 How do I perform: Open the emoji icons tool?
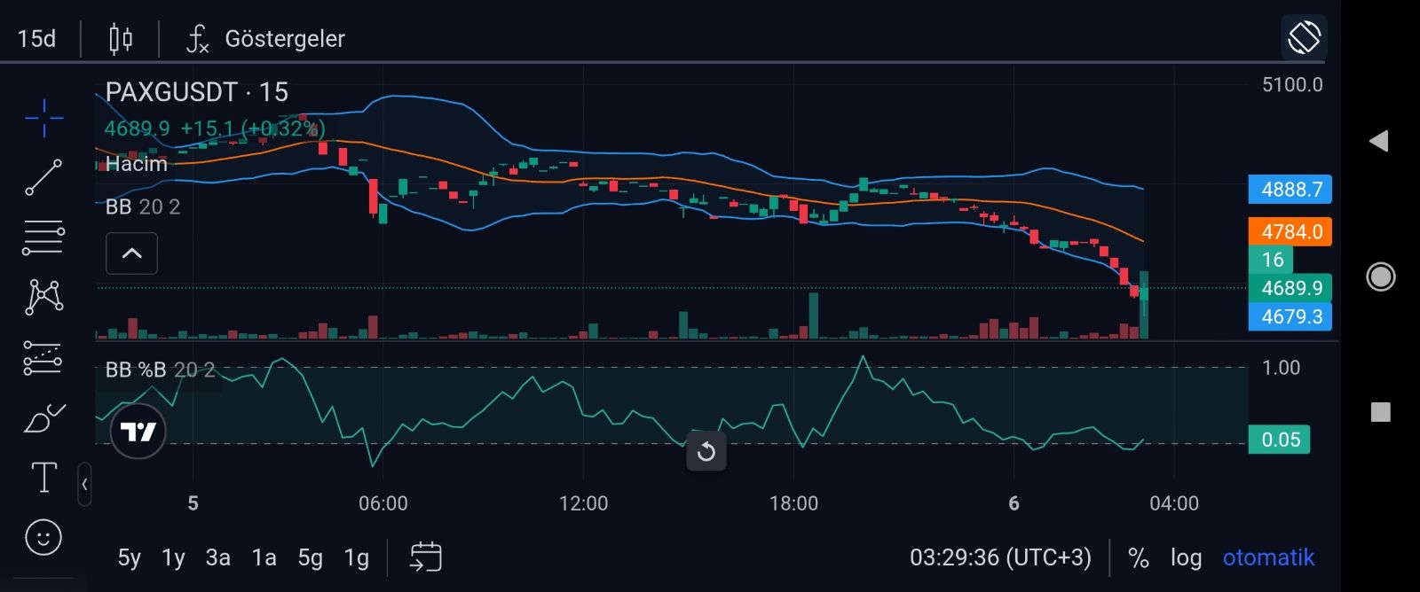pos(43,537)
